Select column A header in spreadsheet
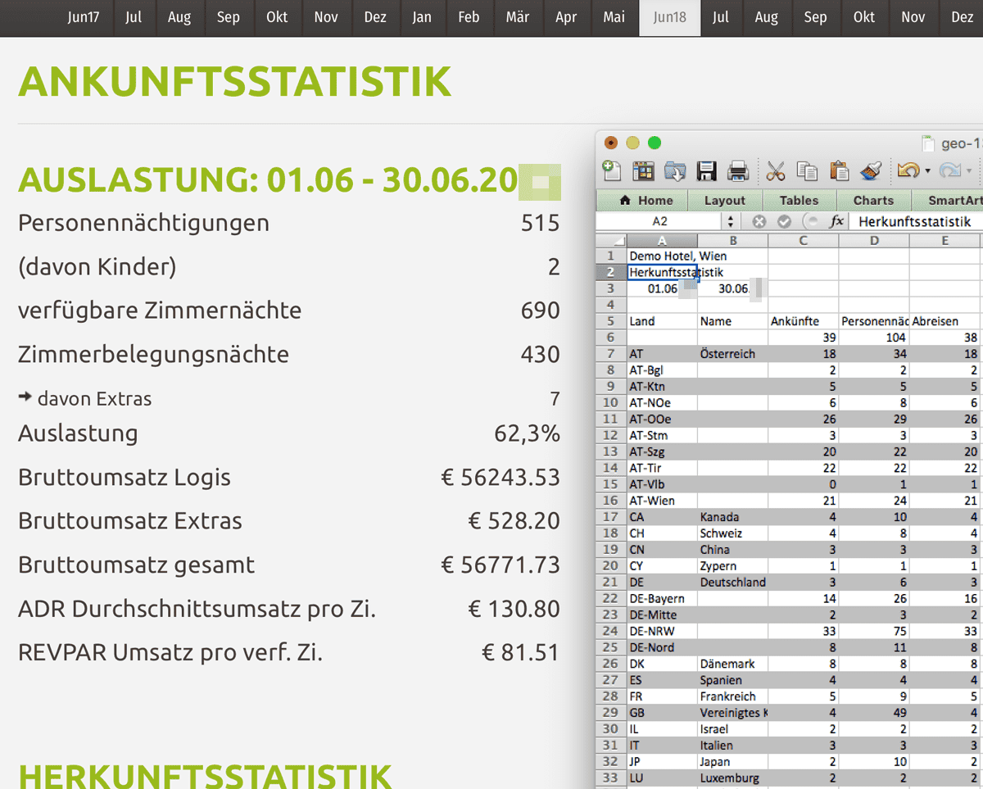The width and height of the screenshot is (983, 789). (x=662, y=240)
